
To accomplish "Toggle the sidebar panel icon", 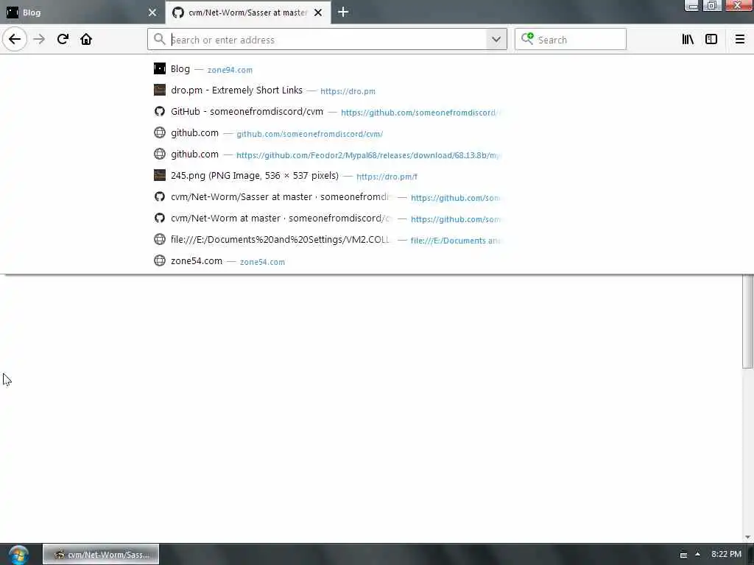I will pyautogui.click(x=711, y=40).
